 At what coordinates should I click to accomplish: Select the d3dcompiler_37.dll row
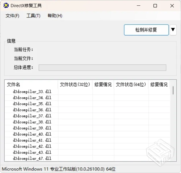pyautogui.click(x=87, y=116)
